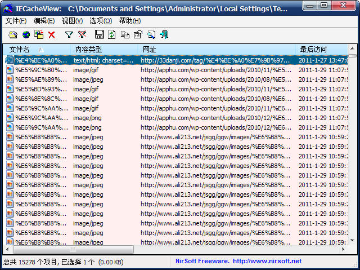Viewport: 360px width, 270px height.
Task: Click the text/html; charset=... cell
Action: click(x=103, y=60)
